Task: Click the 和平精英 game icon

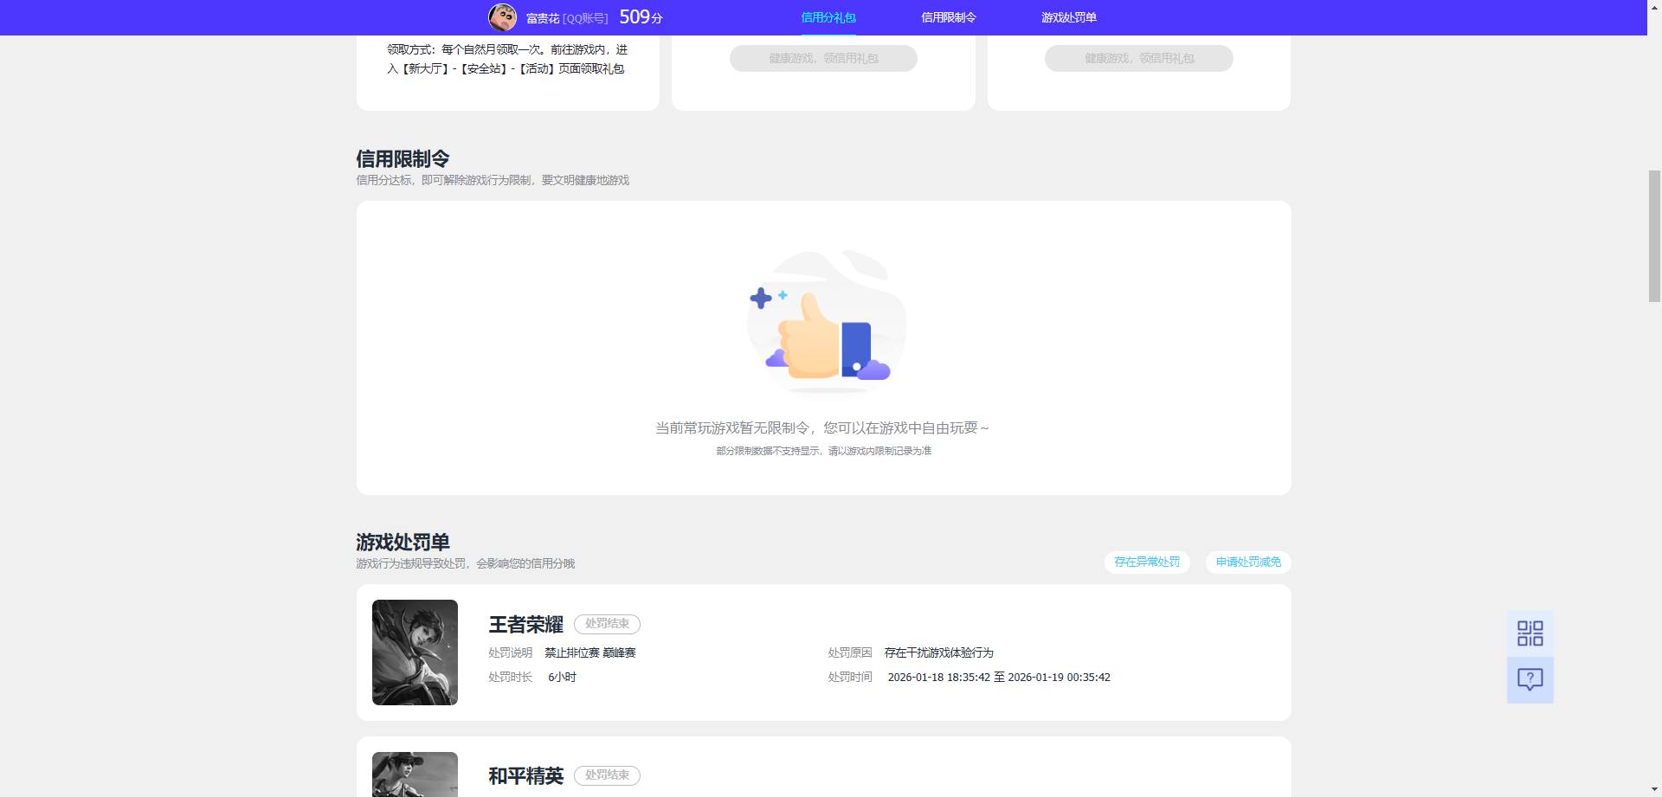Action: (x=415, y=775)
